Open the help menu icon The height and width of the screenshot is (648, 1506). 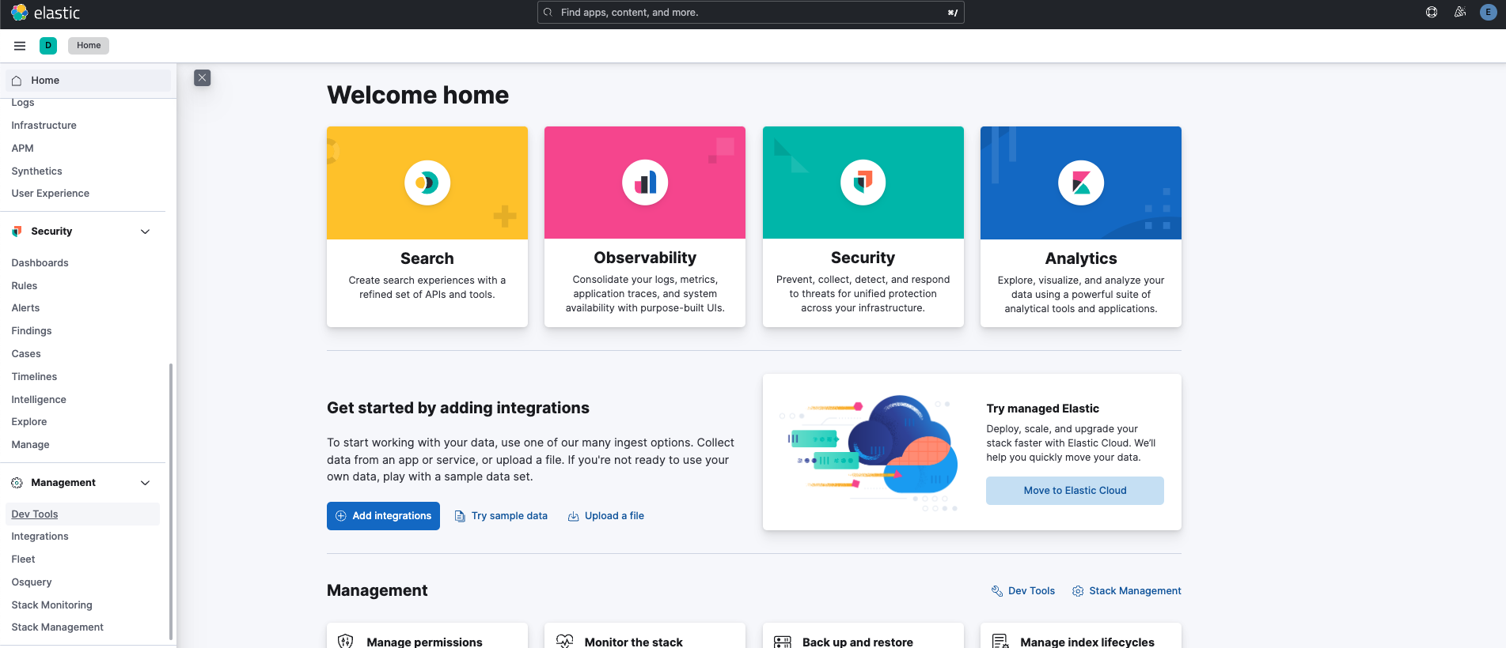1432,12
